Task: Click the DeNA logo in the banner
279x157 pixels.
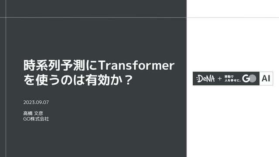Action: [205, 78]
